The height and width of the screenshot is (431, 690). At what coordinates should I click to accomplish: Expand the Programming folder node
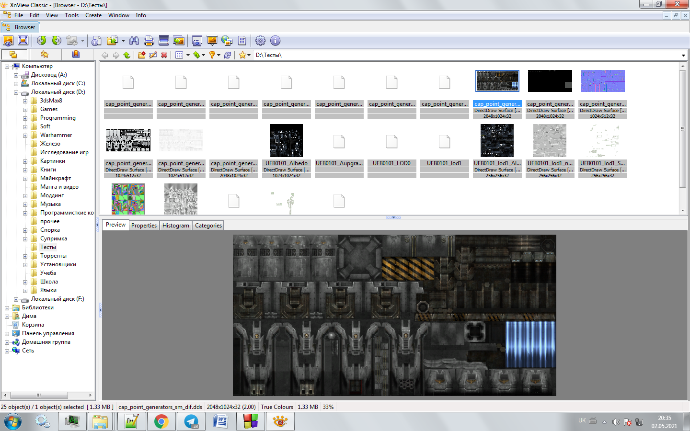click(25, 118)
